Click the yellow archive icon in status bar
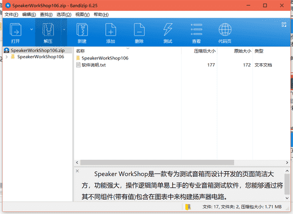Screen dimensions: 293x214 click(188, 207)
